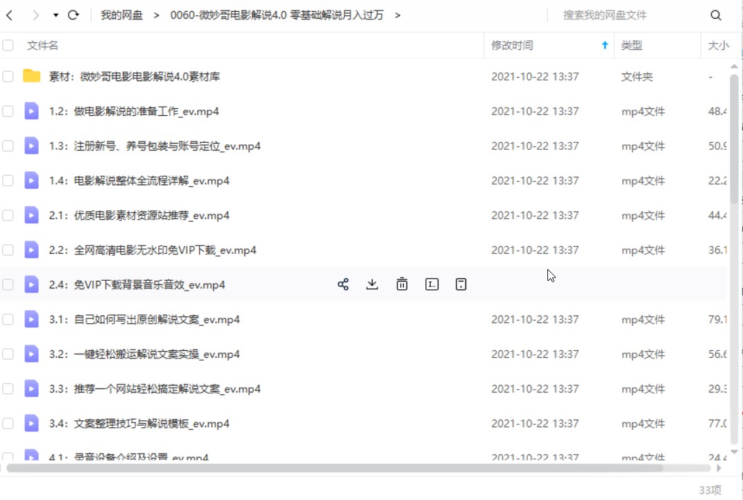
Task: Check the box next to file 3.1
Action: (x=8, y=320)
